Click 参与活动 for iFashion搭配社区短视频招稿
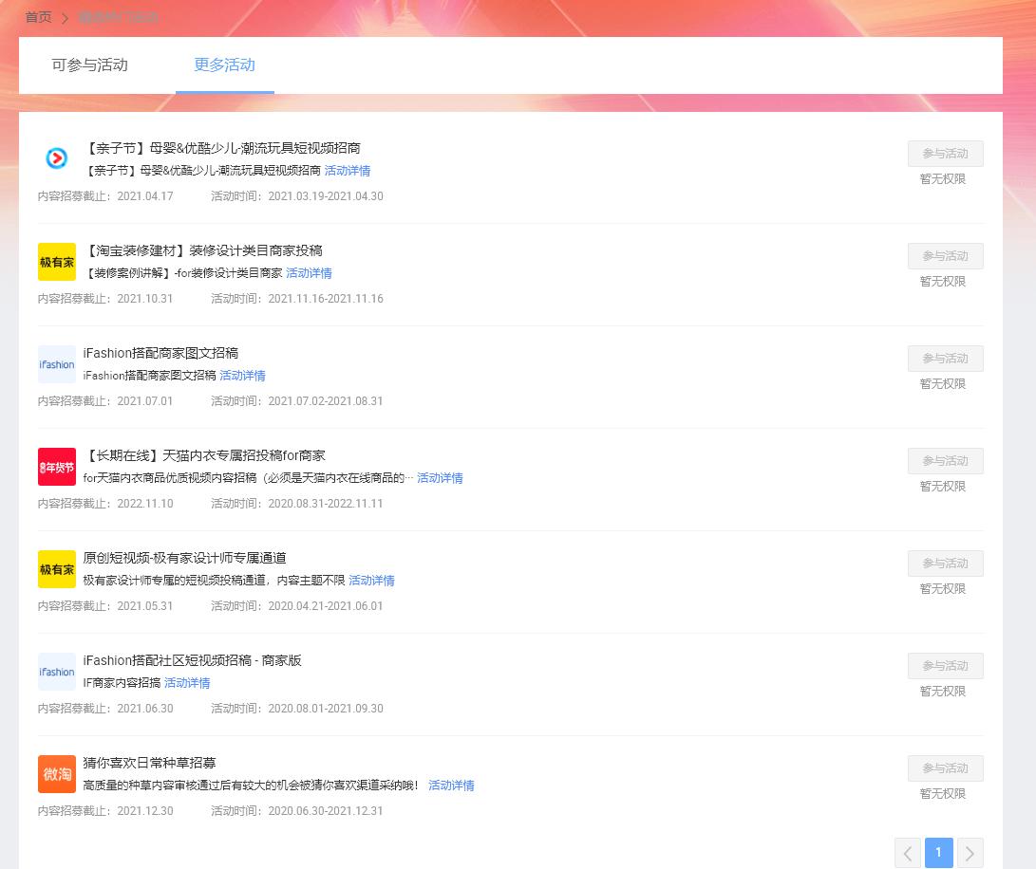Image resolution: width=1036 pixels, height=869 pixels. 946,665
